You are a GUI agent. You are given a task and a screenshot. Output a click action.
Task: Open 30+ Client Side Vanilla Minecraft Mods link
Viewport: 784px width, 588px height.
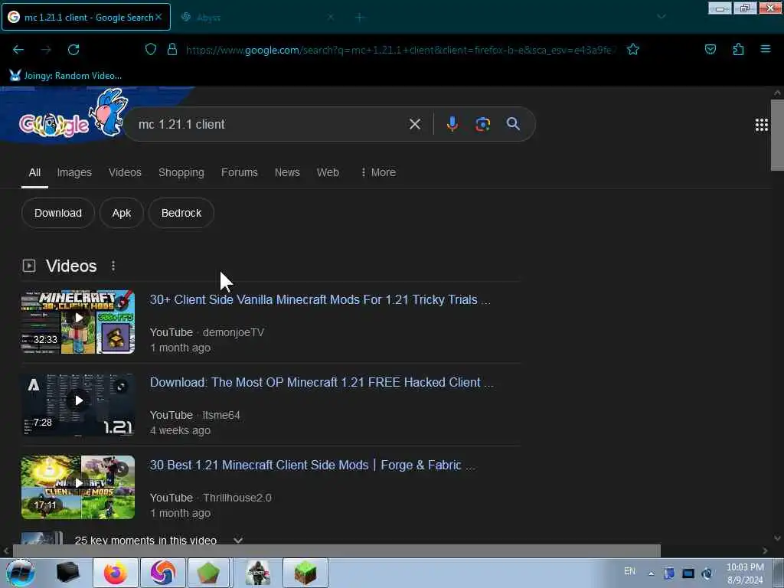pyautogui.click(x=320, y=299)
